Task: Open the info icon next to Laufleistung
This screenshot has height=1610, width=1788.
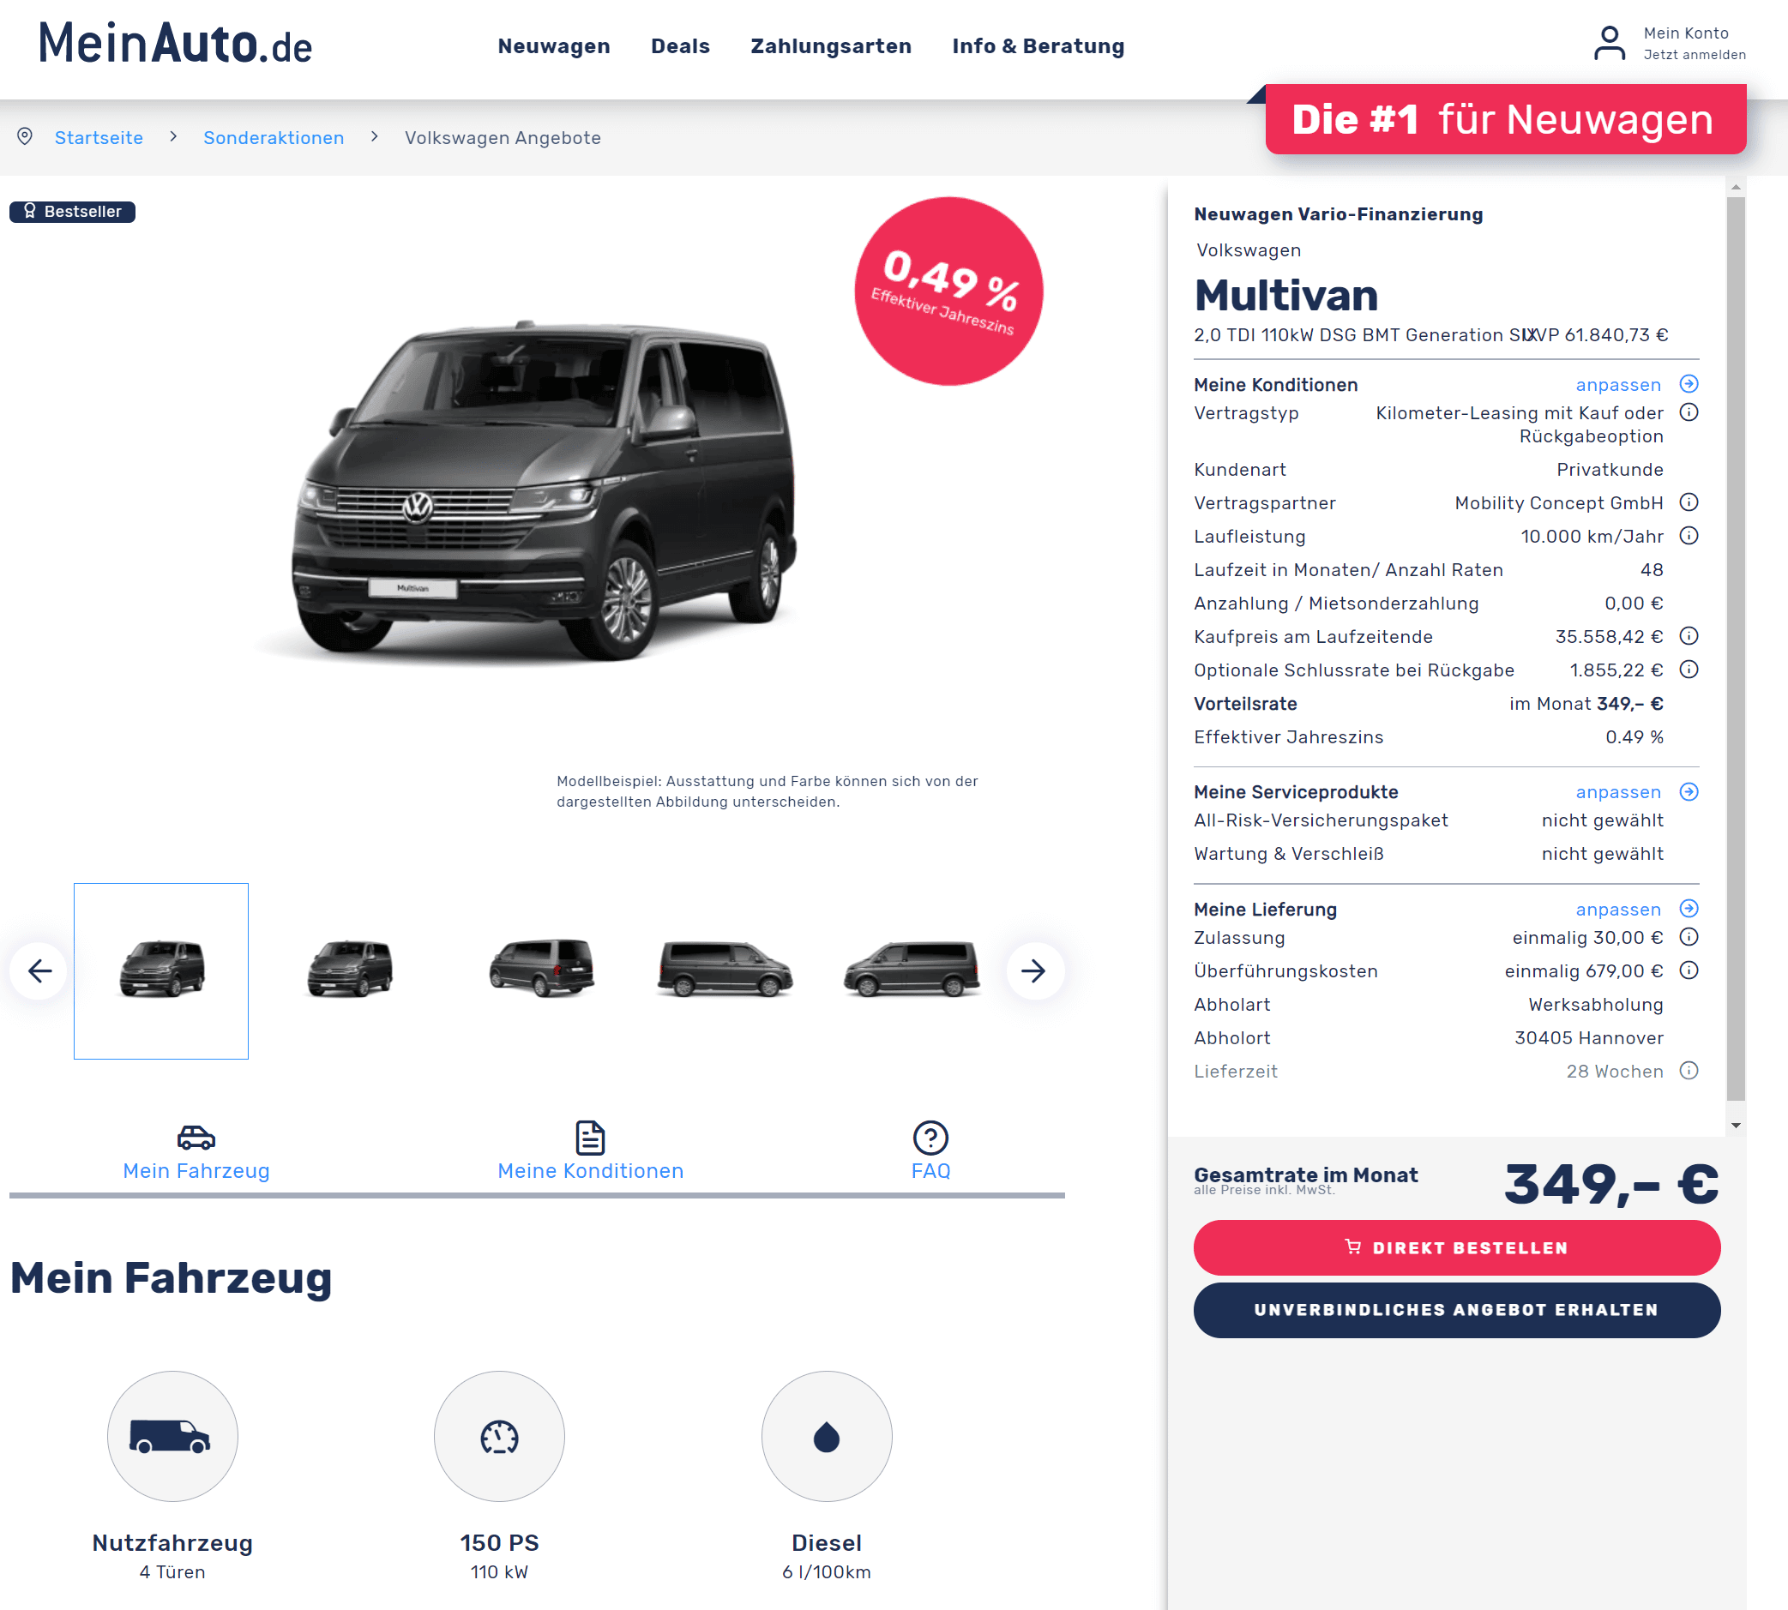Action: (1688, 536)
